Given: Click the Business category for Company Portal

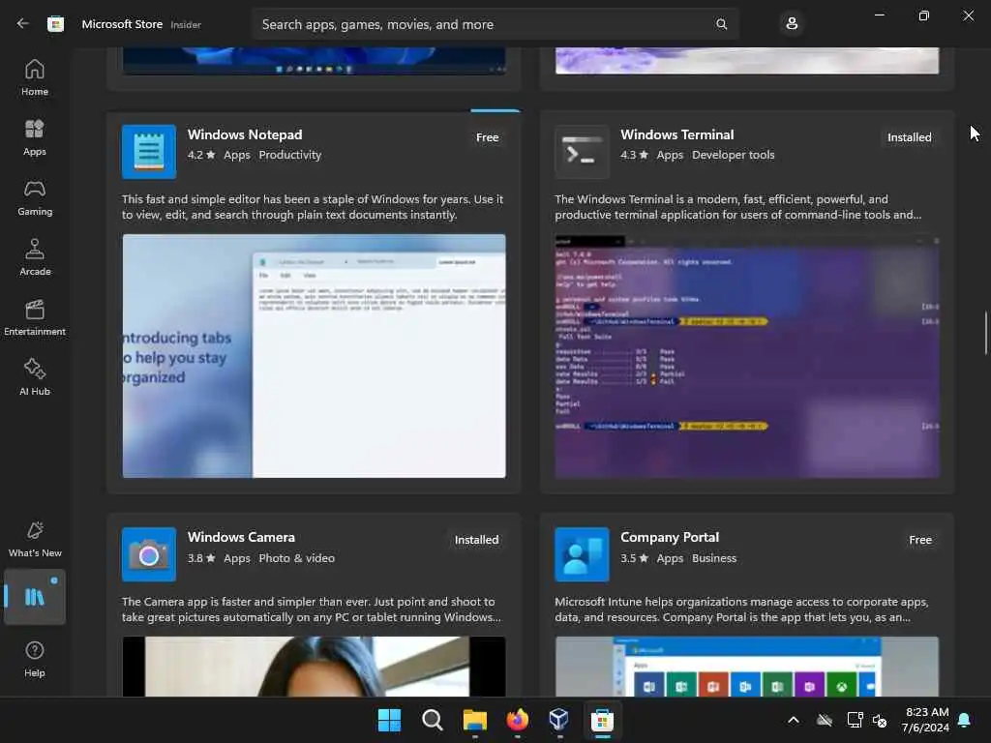Looking at the screenshot, I should [714, 558].
